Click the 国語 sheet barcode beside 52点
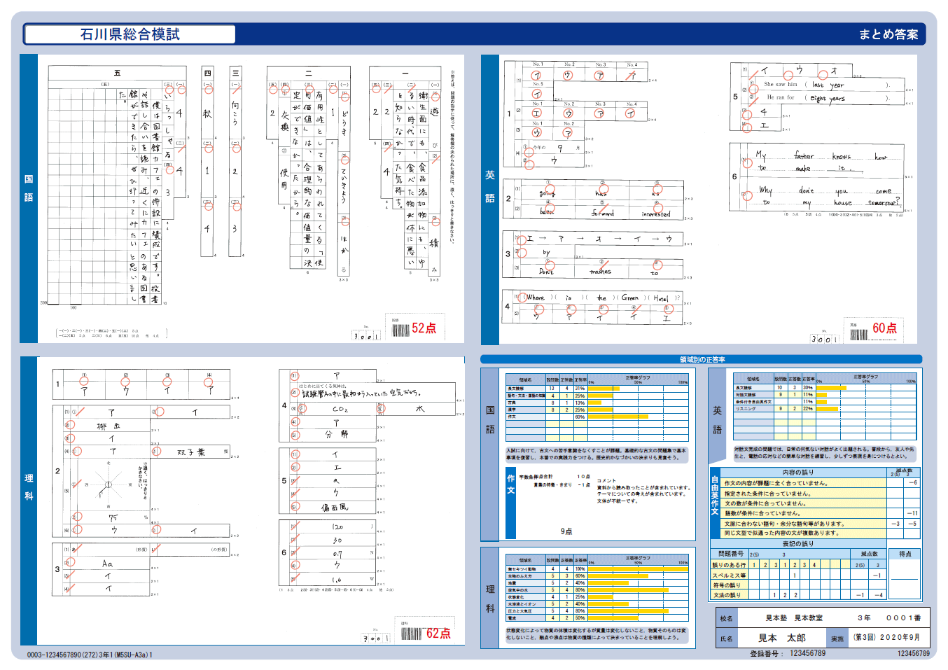This screenshot has width=948, height=670. click(x=400, y=330)
